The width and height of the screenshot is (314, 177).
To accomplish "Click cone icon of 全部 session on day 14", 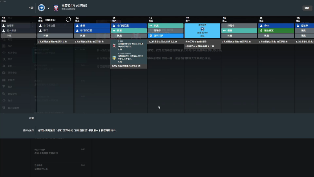I will coord(77,26).
